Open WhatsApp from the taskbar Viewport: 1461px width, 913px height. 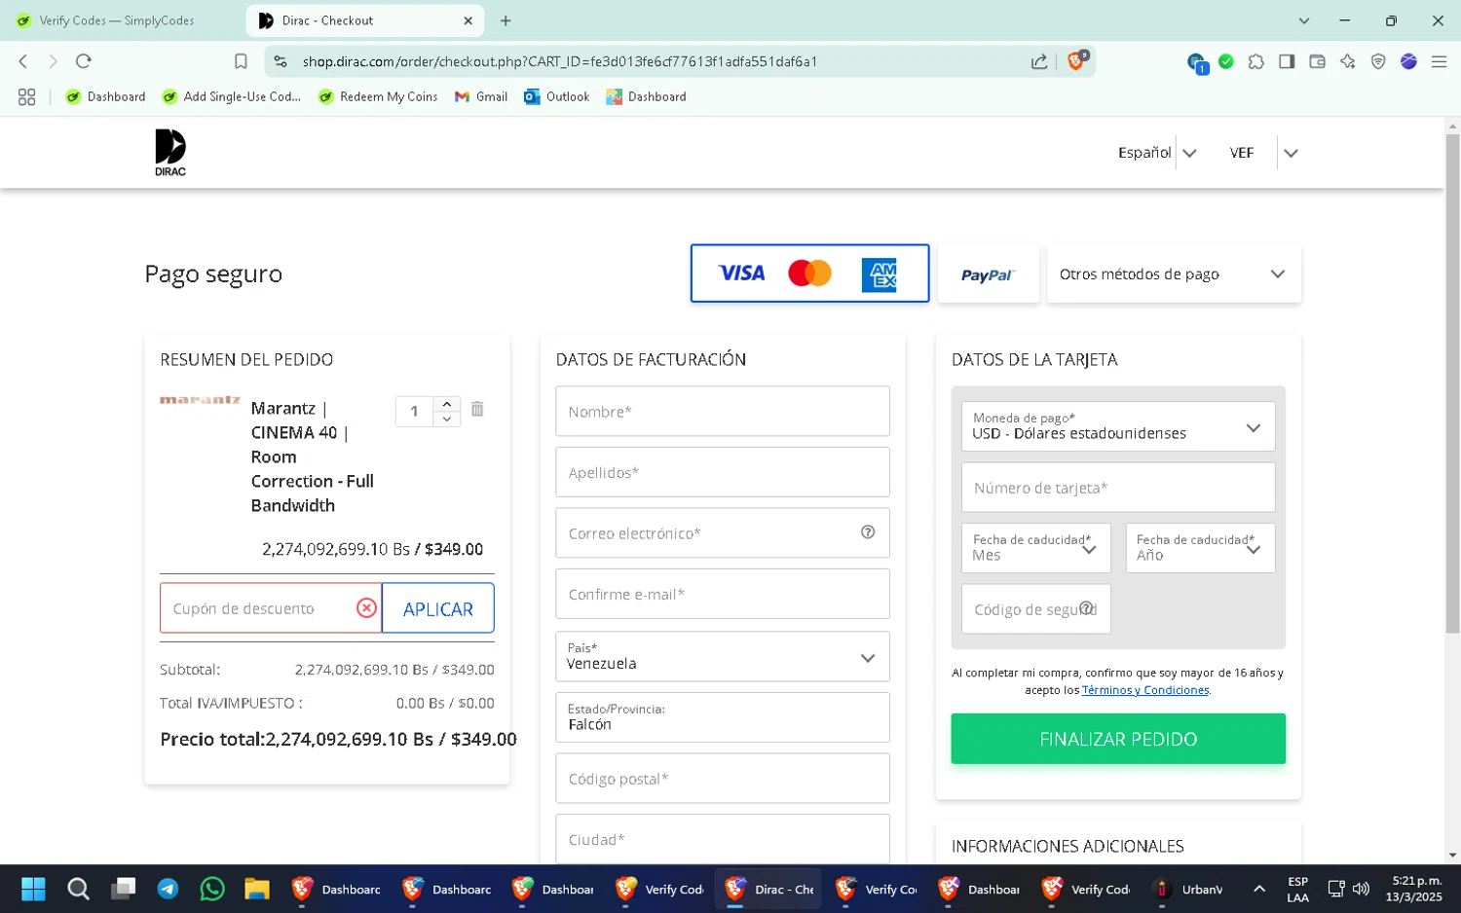click(212, 889)
